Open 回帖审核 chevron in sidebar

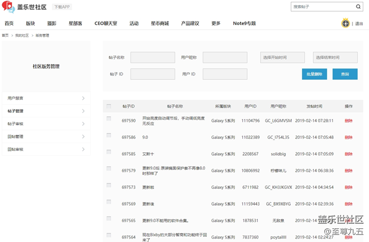click(83, 150)
